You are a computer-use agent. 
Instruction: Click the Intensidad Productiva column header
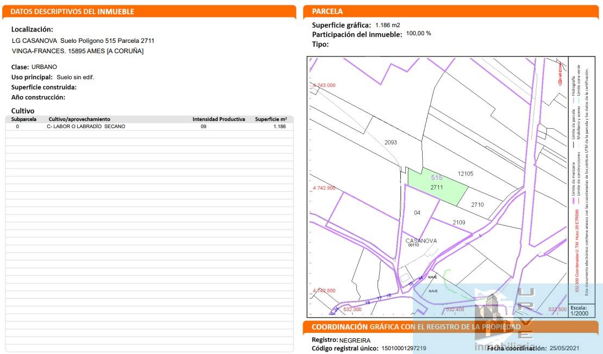(218, 119)
